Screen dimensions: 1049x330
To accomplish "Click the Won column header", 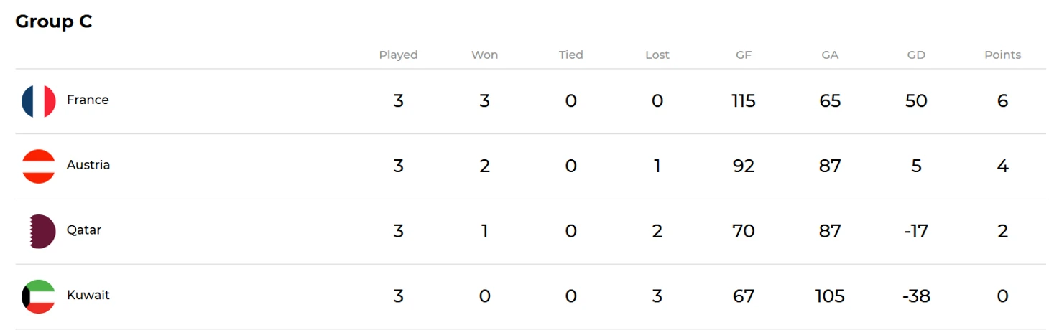I will (x=484, y=55).
